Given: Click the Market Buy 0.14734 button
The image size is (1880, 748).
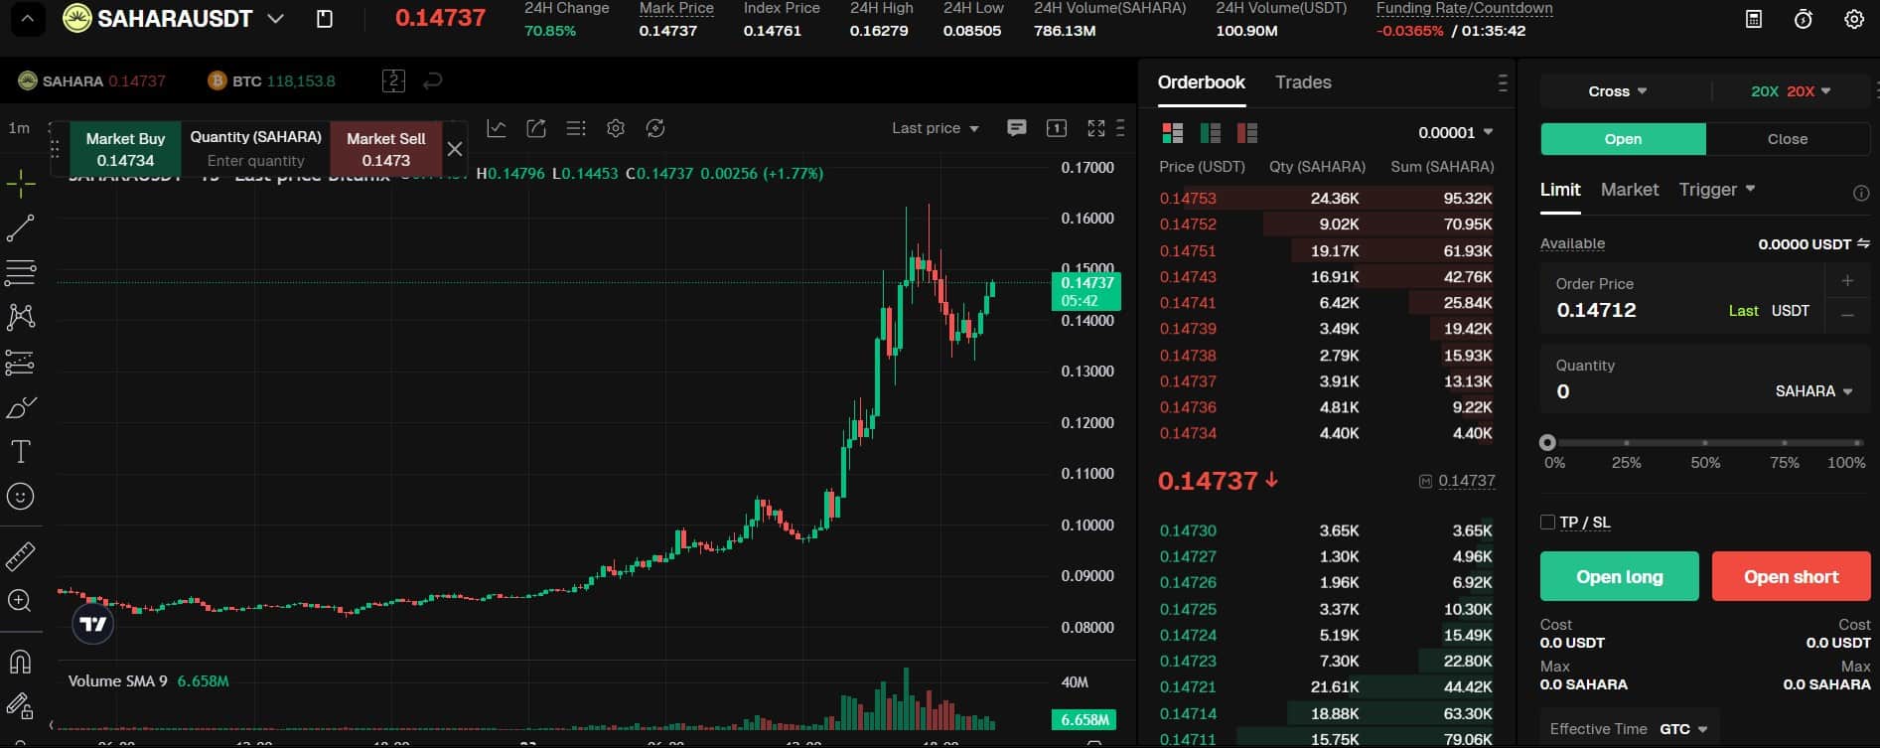Looking at the screenshot, I should point(125,149).
